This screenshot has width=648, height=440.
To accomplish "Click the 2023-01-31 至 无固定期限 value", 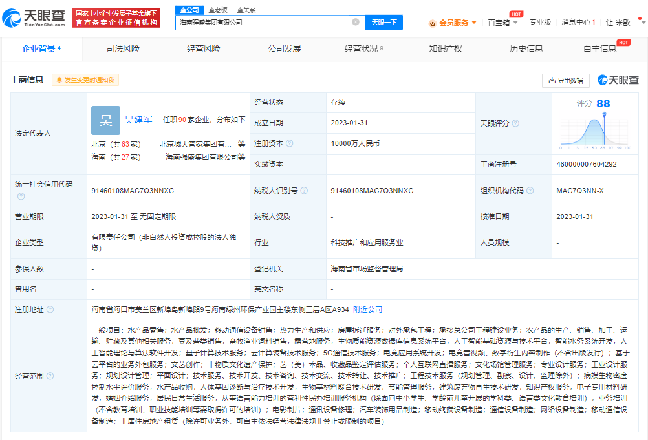I will click(133, 216).
